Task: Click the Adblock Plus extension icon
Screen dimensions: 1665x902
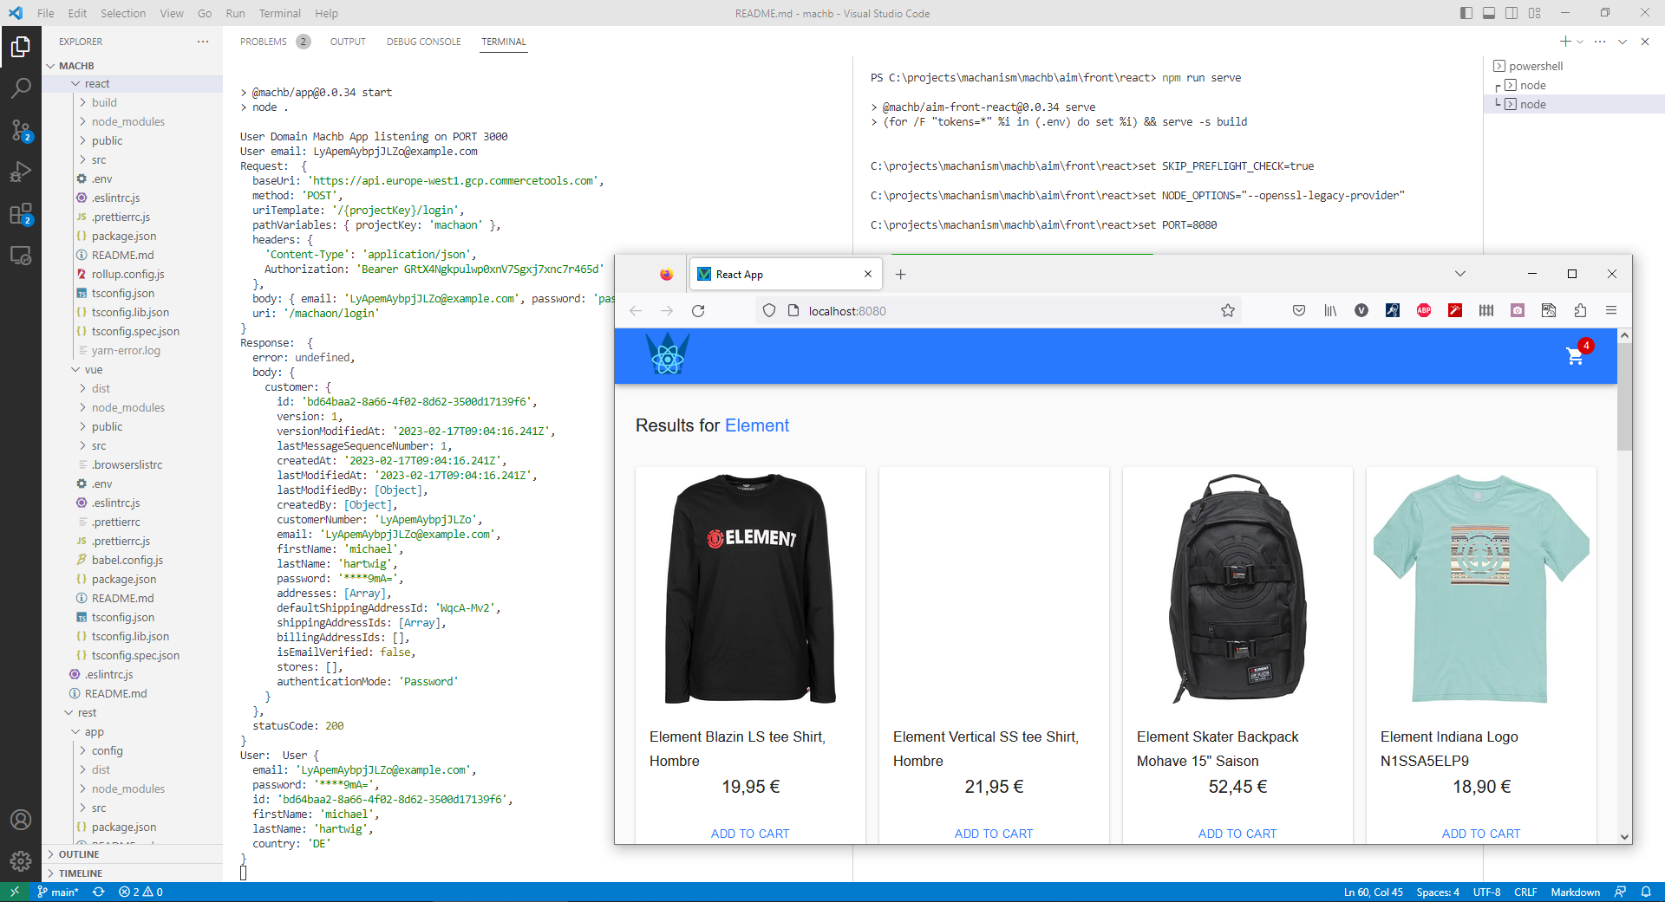Action: pos(1424,310)
